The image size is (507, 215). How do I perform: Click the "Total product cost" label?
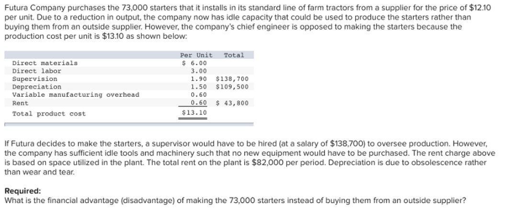[x=48, y=114]
